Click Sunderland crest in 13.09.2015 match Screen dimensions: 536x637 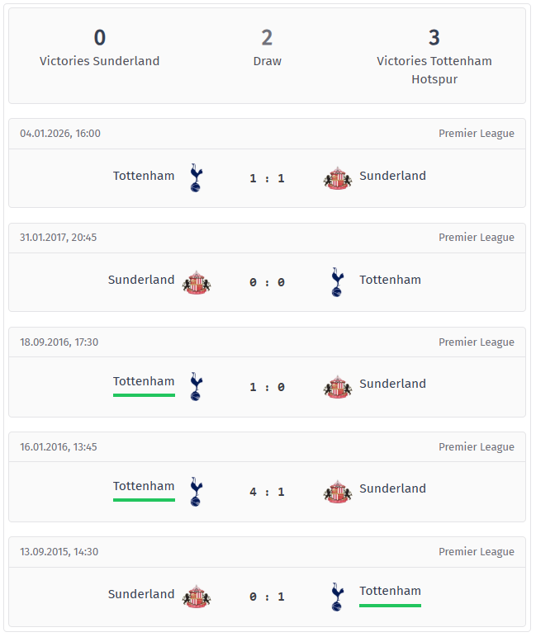pos(196,596)
